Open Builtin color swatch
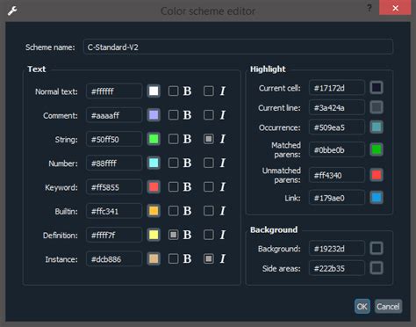Viewport: 416px width, 327px height. click(154, 211)
